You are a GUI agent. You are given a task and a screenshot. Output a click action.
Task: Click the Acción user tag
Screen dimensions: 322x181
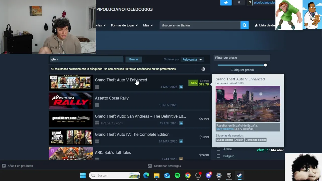coord(239,140)
